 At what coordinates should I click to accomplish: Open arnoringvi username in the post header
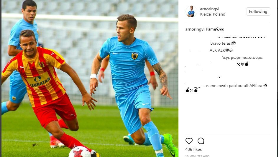(x=210, y=9)
